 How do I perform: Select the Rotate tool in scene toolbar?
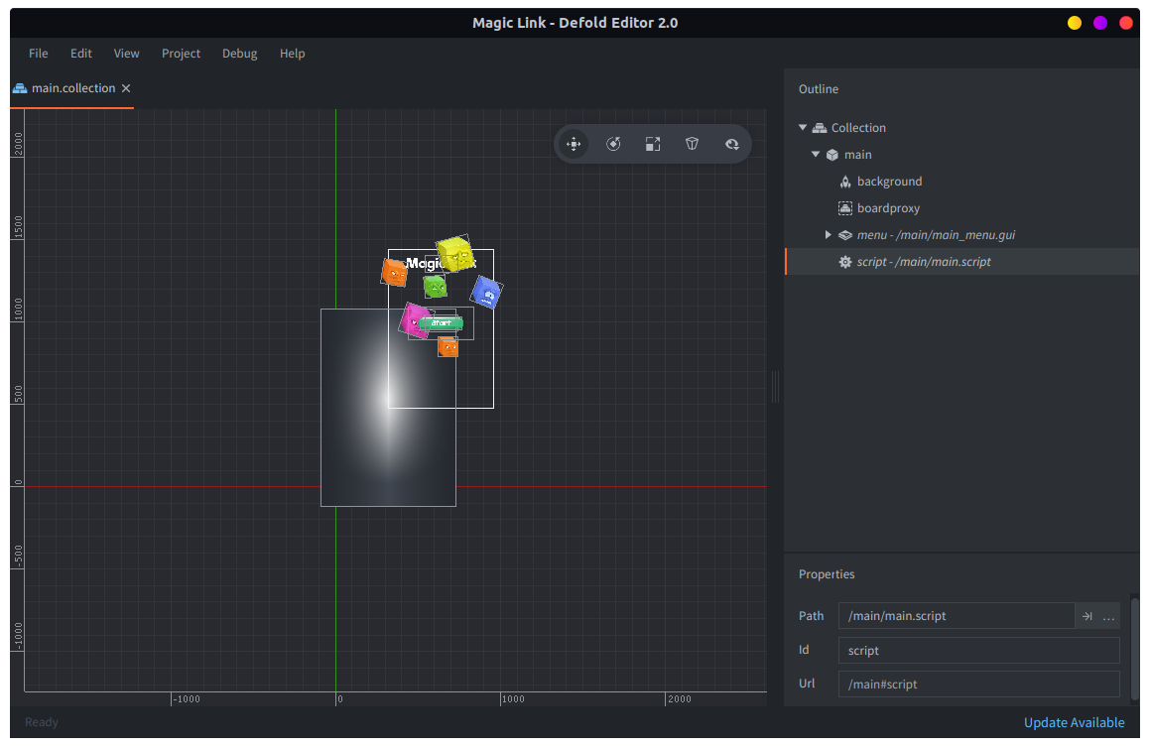613,144
